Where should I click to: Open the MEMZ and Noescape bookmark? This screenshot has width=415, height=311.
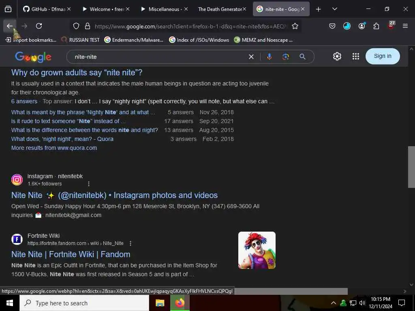tap(263, 40)
